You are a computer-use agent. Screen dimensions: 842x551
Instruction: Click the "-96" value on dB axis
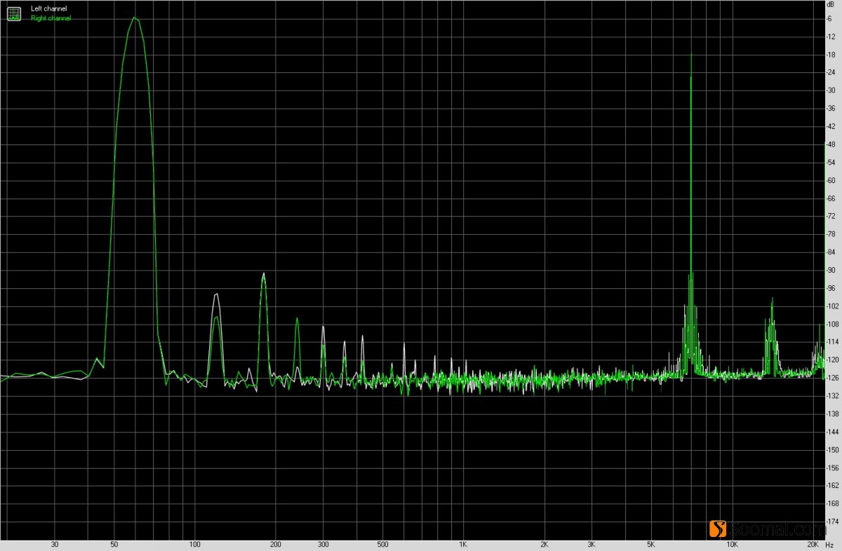(x=831, y=288)
